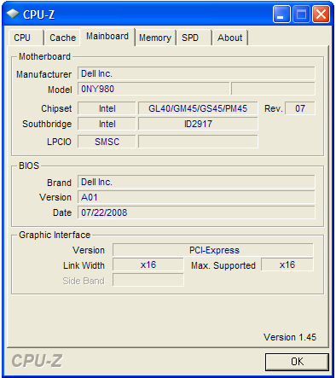
Task: Click the Southbridge ID2917 field
Action: pyautogui.click(x=198, y=124)
